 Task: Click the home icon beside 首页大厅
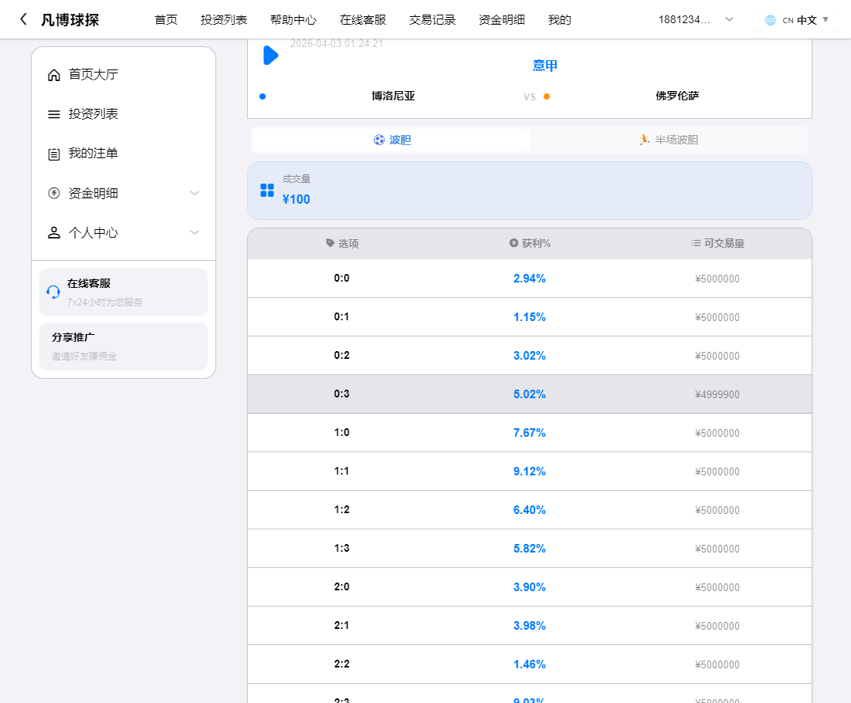click(54, 75)
